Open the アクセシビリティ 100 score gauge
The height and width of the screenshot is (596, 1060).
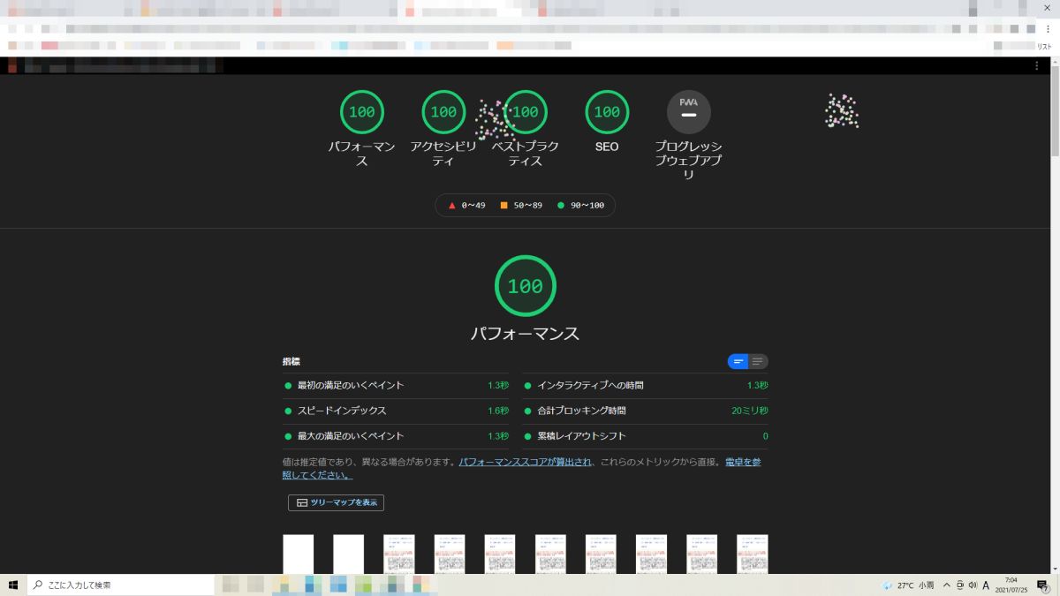[443, 112]
